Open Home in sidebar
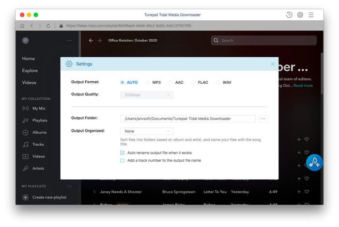The width and height of the screenshot is (339, 227). (28, 59)
